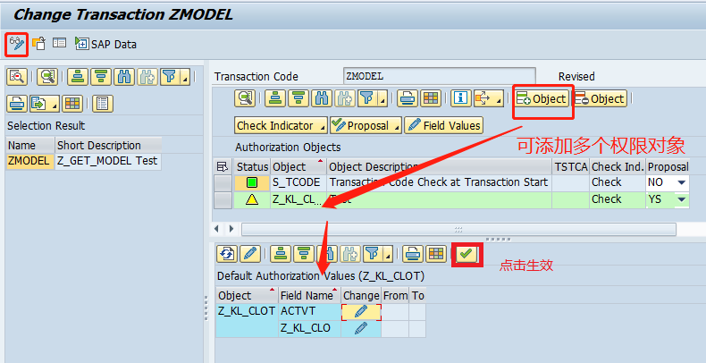The image size is (706, 363).
Task: Click the horizontal scrollbar left arrow
Action: pyautogui.click(x=216, y=229)
